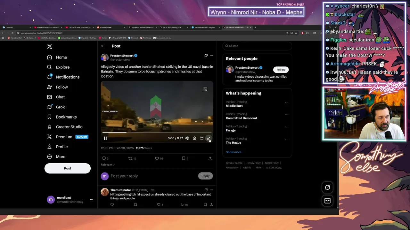
Task: Like The turdinator's reply
Action: (159, 205)
